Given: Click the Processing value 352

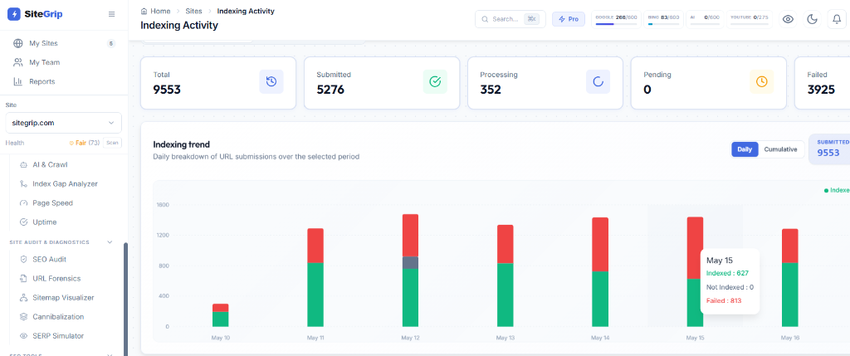Looking at the screenshot, I should coord(491,90).
